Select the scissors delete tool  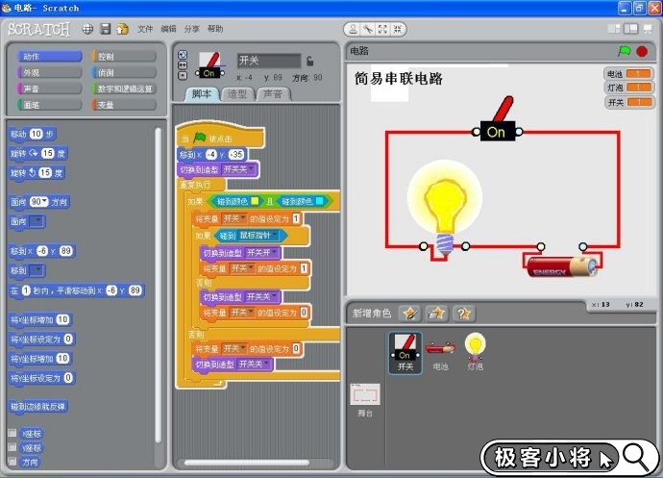point(366,29)
